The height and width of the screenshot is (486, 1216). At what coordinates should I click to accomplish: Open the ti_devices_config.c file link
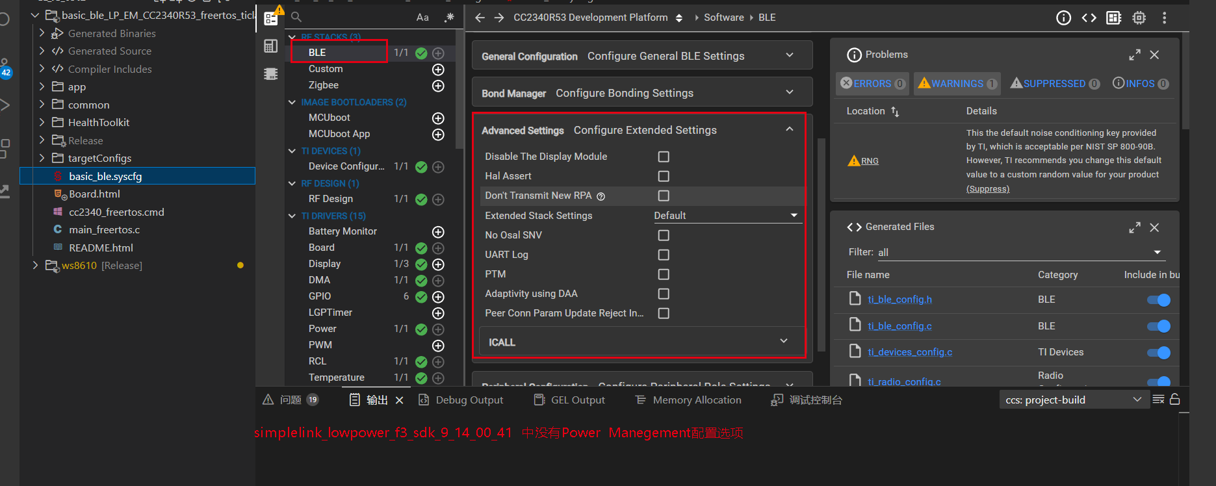tap(910, 352)
